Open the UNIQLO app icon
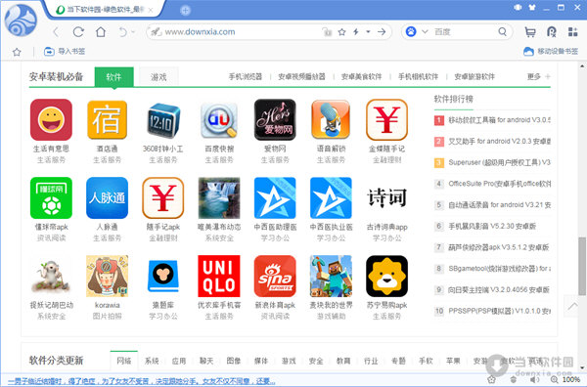 [219, 276]
